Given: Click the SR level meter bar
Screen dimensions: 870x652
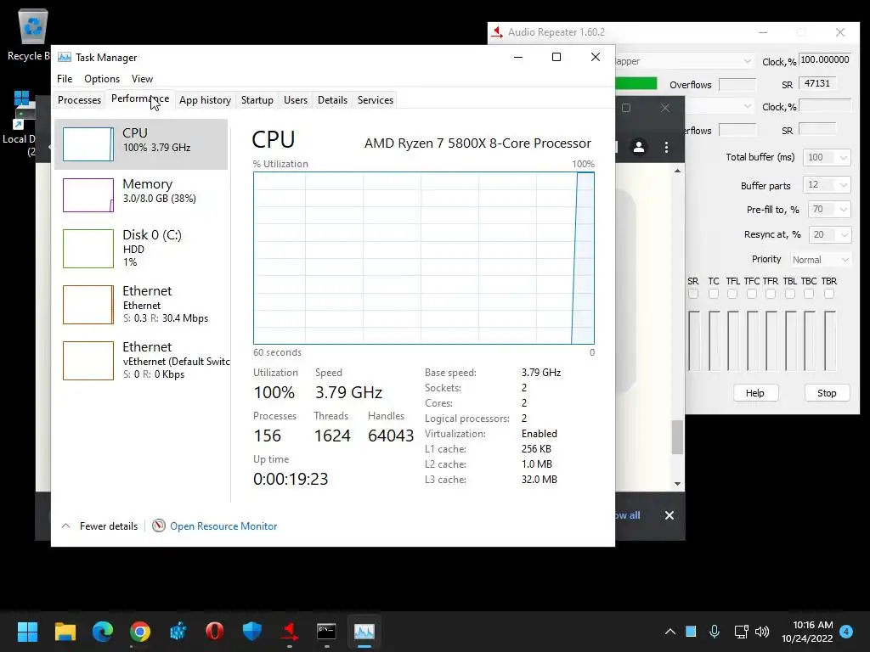Looking at the screenshot, I should [x=693, y=341].
